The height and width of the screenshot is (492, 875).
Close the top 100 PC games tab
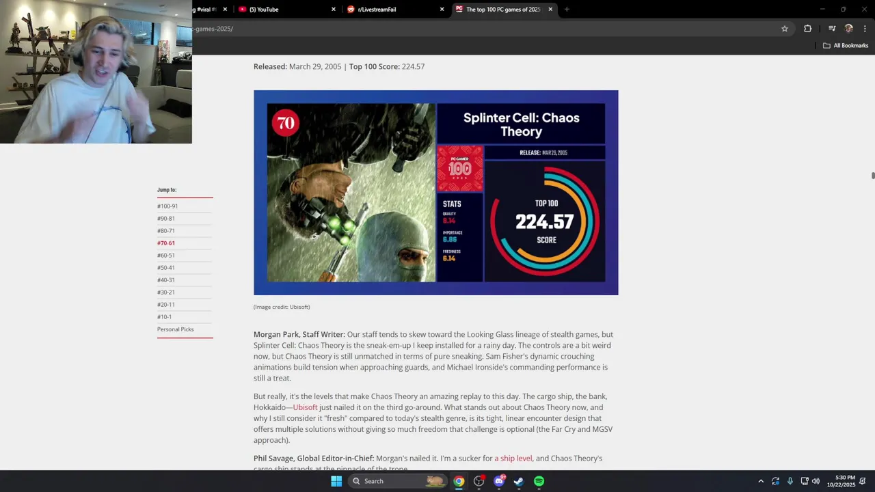point(550,10)
